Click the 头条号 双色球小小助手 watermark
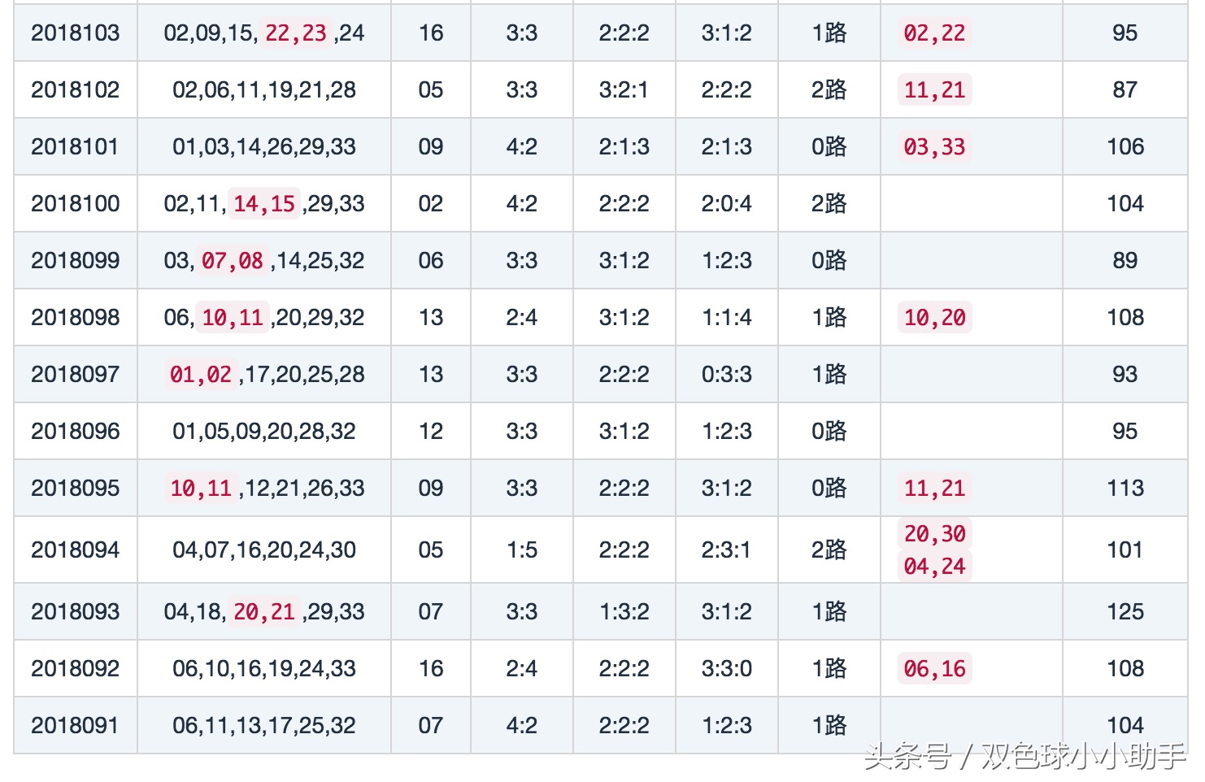 (1024, 757)
